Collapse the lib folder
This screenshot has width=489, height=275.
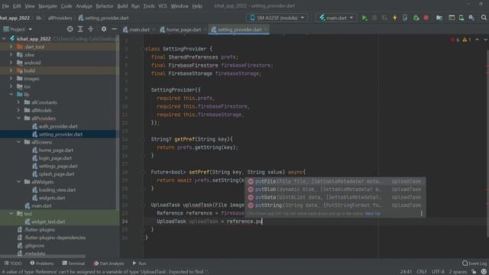[x=11, y=94]
